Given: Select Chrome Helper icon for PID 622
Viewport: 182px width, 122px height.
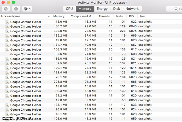Looking at the screenshot, I should 7,22.
